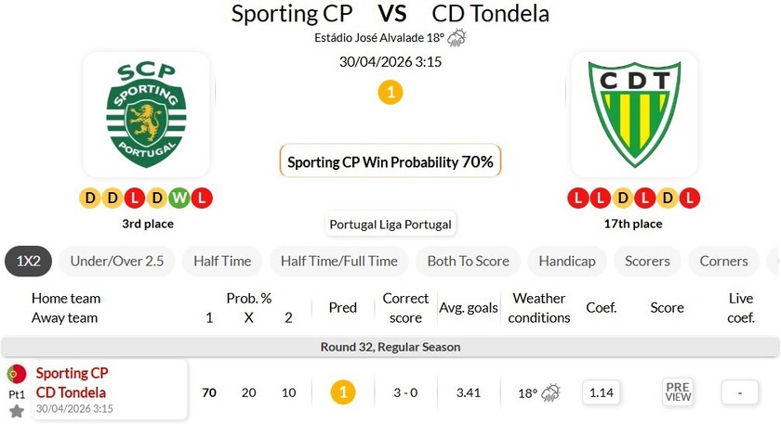Click the rainy weather icon near stadium
The image size is (781, 424).
[457, 38]
